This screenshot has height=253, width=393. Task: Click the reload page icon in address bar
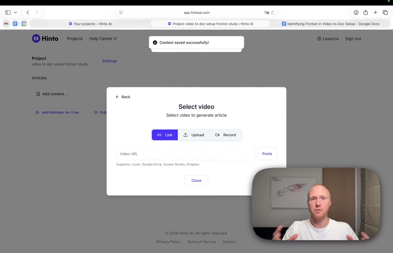pos(272,13)
